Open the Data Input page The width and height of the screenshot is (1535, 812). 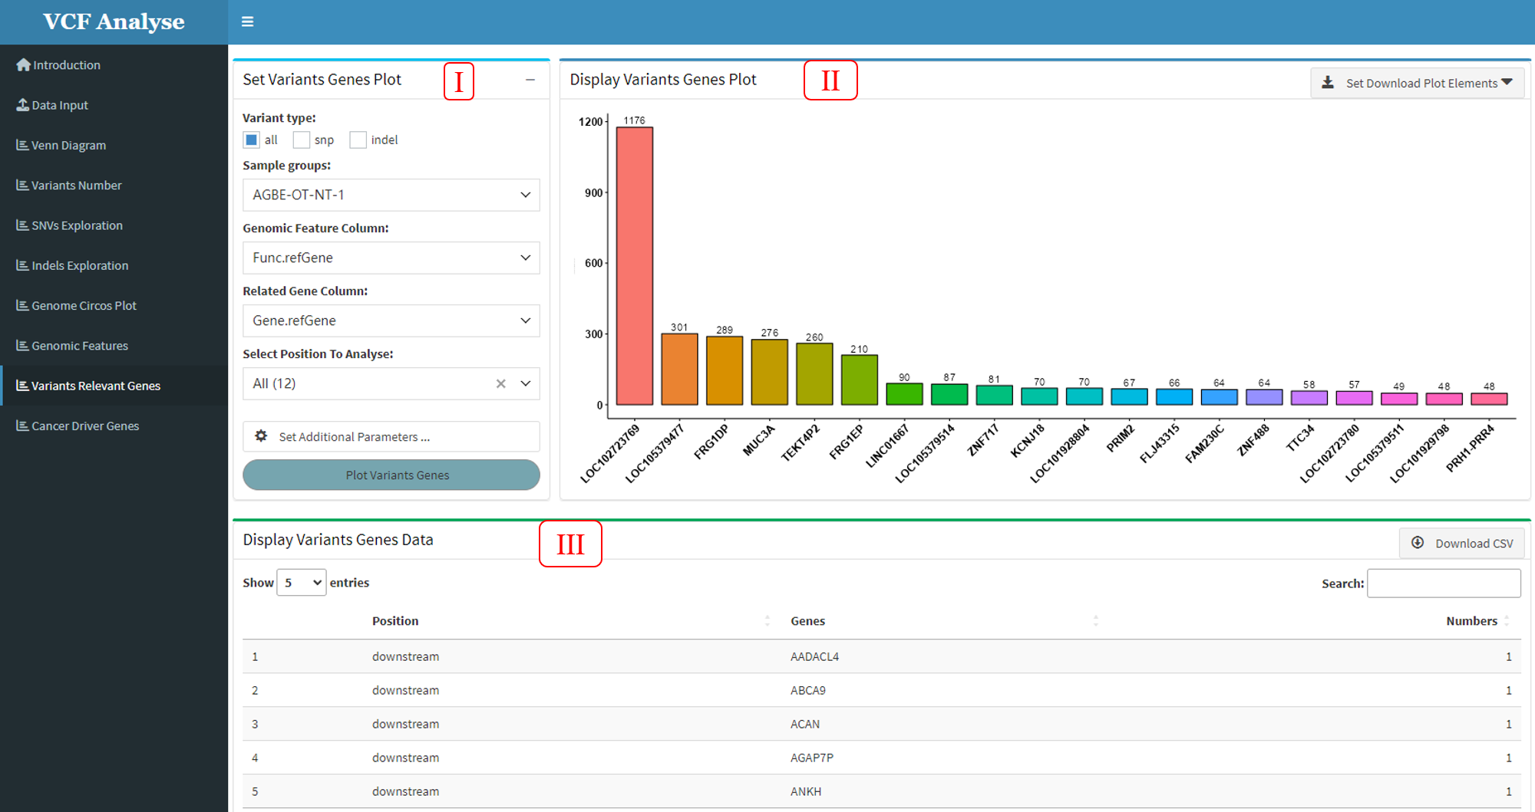pos(60,105)
